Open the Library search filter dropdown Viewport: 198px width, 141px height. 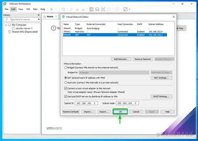click(39, 19)
